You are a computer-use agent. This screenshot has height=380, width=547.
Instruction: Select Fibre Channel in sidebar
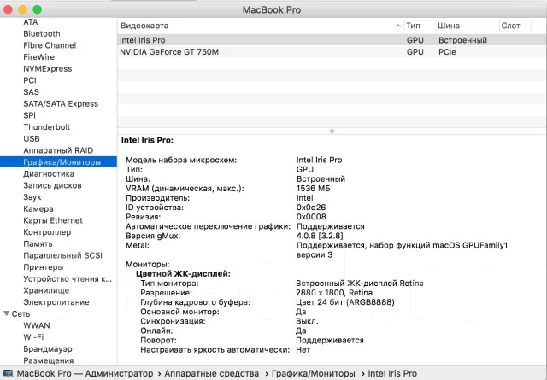(x=50, y=45)
